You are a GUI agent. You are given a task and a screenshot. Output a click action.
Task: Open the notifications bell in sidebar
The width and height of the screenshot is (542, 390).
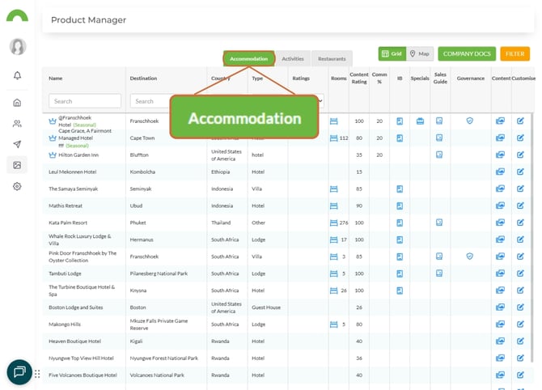(x=17, y=75)
